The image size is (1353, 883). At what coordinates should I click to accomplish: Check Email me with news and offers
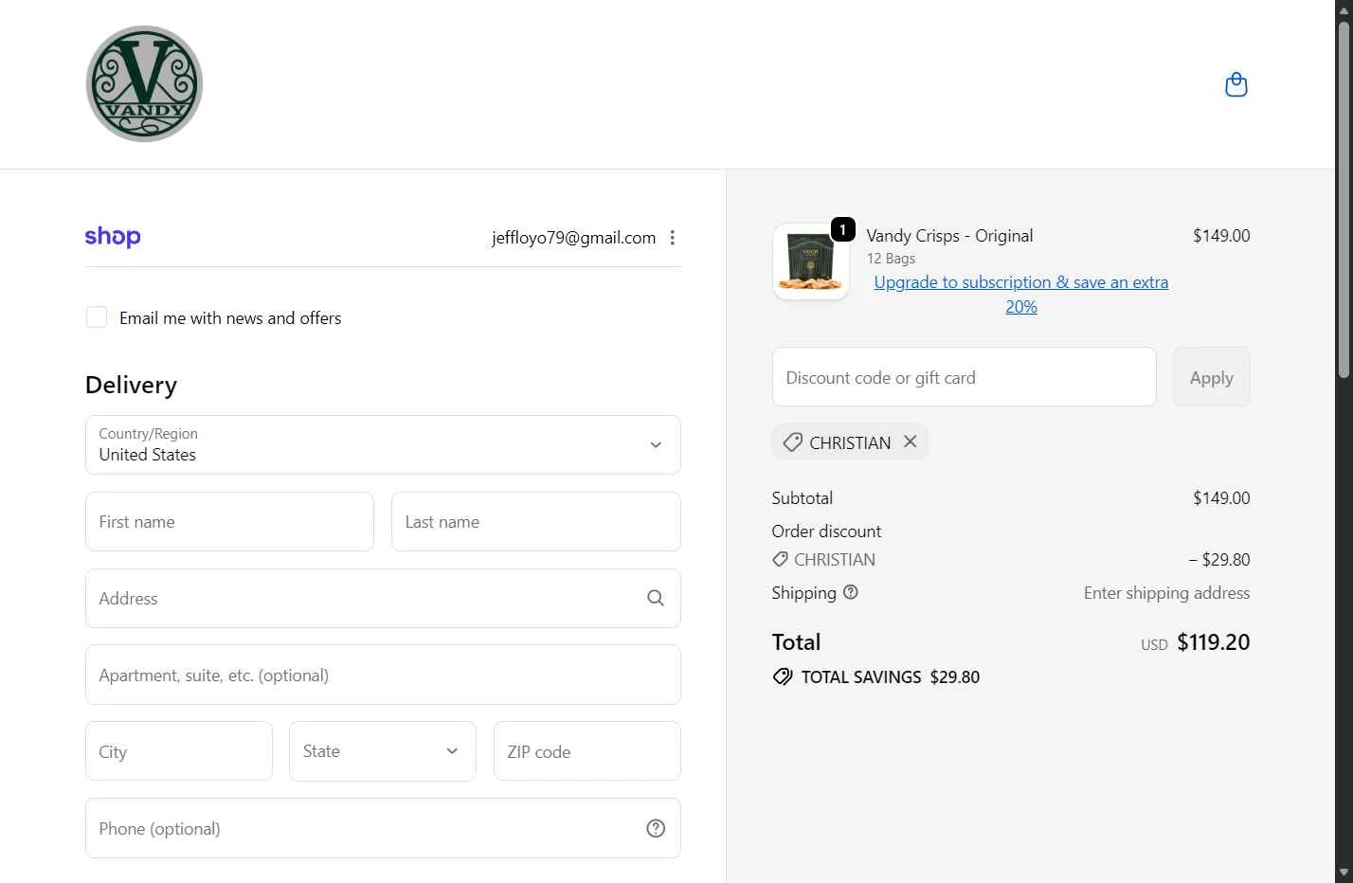(x=97, y=317)
